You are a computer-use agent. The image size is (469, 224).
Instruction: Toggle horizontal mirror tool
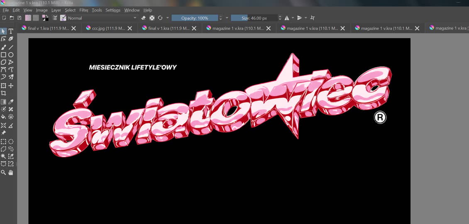coord(287,18)
